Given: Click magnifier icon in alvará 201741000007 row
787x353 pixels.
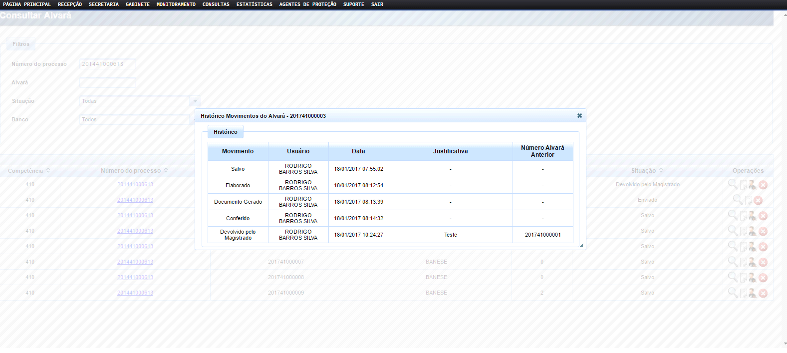Looking at the screenshot, I should coord(733,262).
